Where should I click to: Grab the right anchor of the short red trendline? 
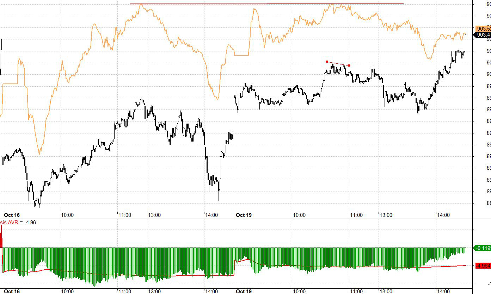pos(349,65)
